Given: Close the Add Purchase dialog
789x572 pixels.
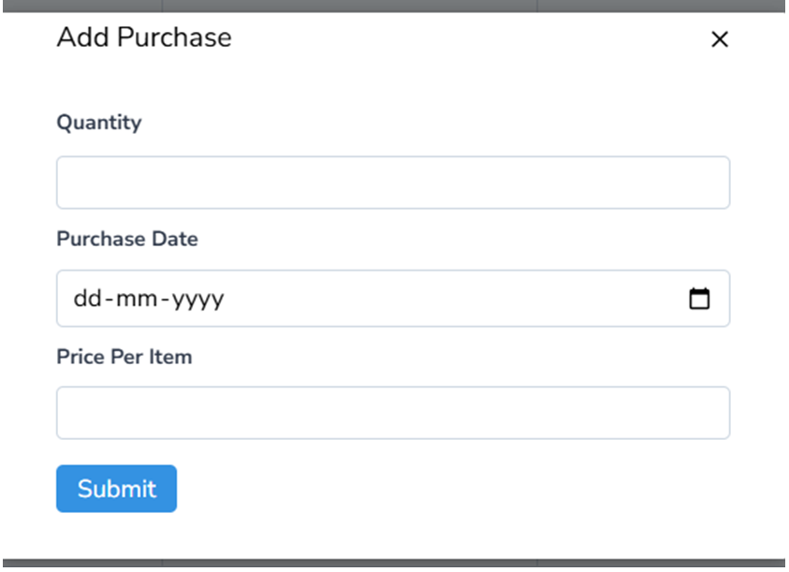Looking at the screenshot, I should pyautogui.click(x=719, y=39).
